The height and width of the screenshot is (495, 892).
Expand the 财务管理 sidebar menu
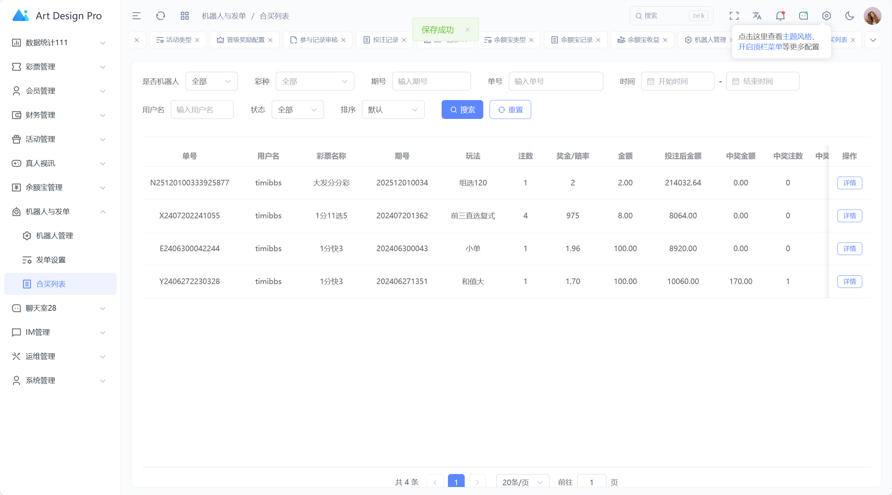[60, 115]
